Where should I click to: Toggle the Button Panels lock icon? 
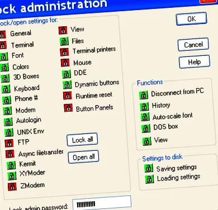[68, 108]
